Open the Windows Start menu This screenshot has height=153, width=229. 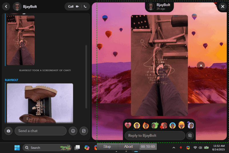(17, 148)
